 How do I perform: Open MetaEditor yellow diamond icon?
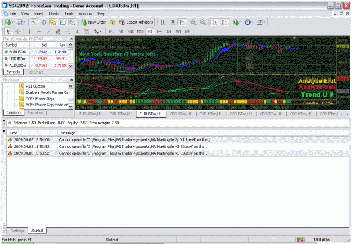[x=112, y=22]
